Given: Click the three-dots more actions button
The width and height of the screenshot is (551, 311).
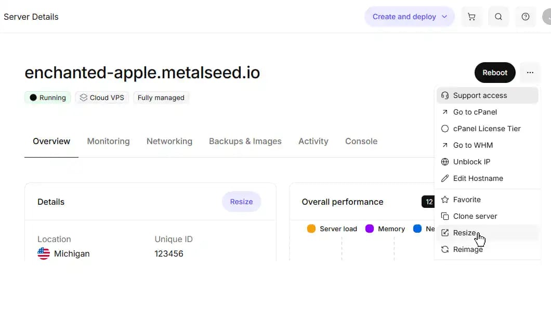Looking at the screenshot, I should pyautogui.click(x=530, y=73).
